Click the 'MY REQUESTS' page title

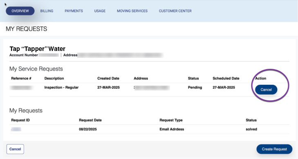pos(27,29)
